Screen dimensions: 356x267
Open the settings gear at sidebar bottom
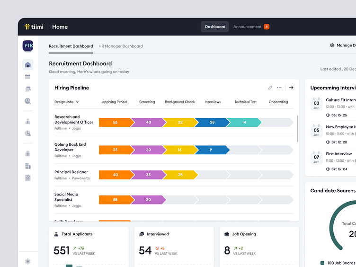tap(27, 261)
